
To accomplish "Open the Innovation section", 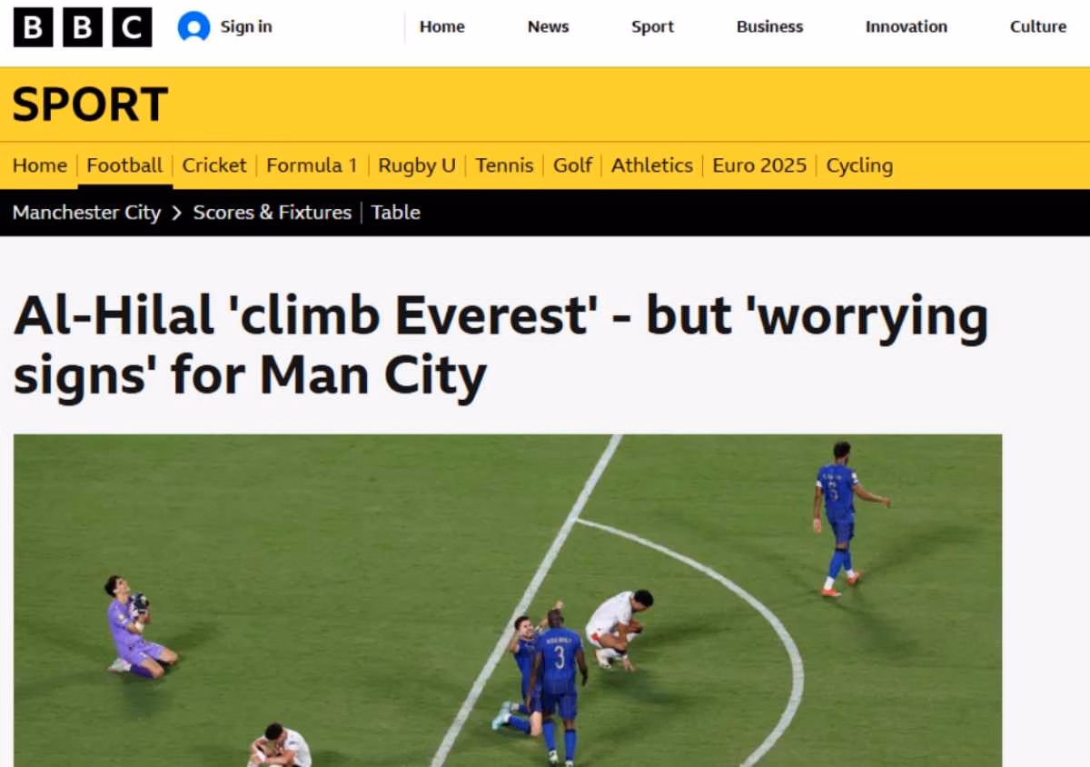I will (907, 27).
